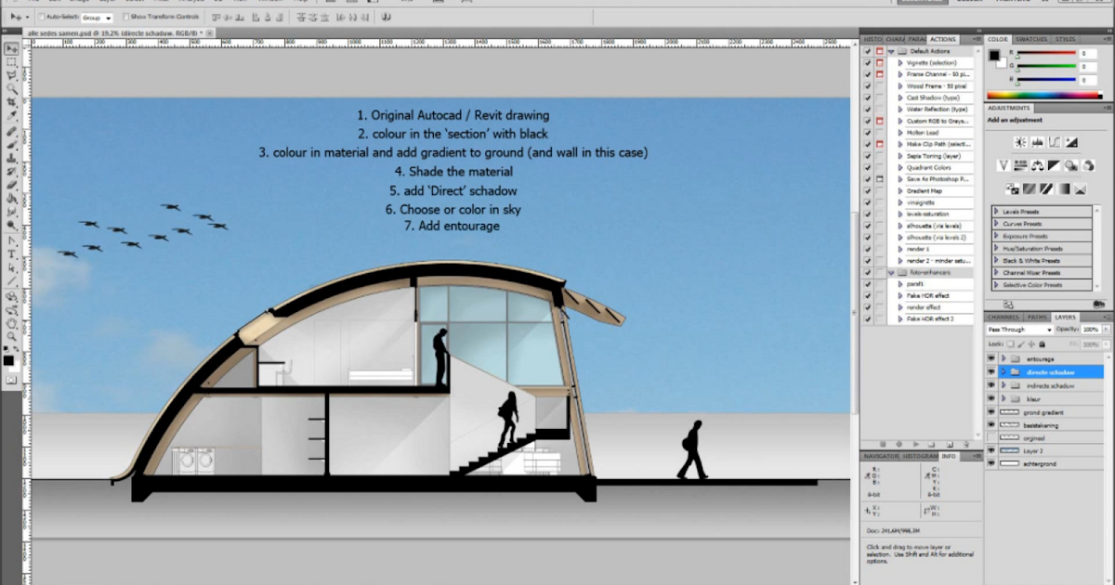Viewport: 1115px width, 585px height.
Task: Collapse the foto-enhancers action set
Action: pyautogui.click(x=890, y=274)
